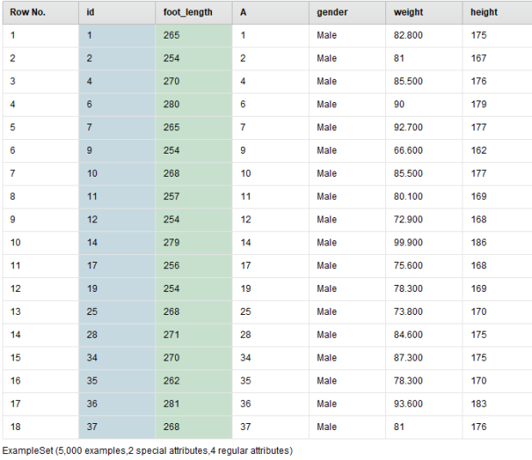
Task: Select the weight column header
Action: (x=424, y=13)
